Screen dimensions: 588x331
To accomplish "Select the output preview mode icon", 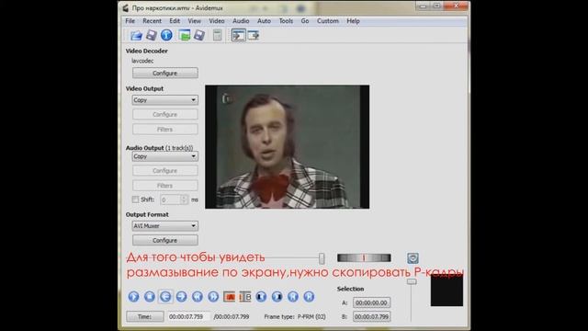I will 254,35.
